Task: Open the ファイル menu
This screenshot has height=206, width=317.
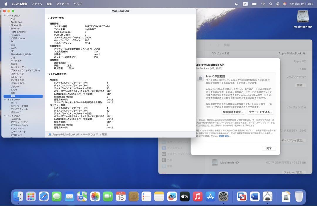Action: click(x=37, y=4)
